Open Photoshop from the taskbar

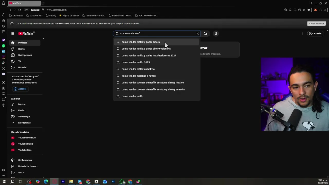[113, 182]
